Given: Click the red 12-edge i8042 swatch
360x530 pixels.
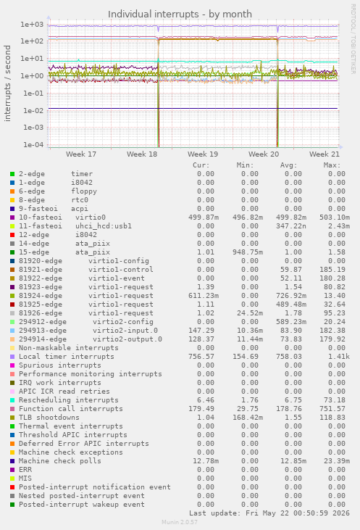Looking at the screenshot, I should (x=12, y=235).
